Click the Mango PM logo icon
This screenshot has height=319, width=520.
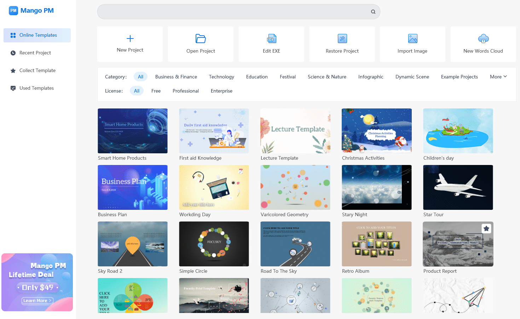point(13,11)
